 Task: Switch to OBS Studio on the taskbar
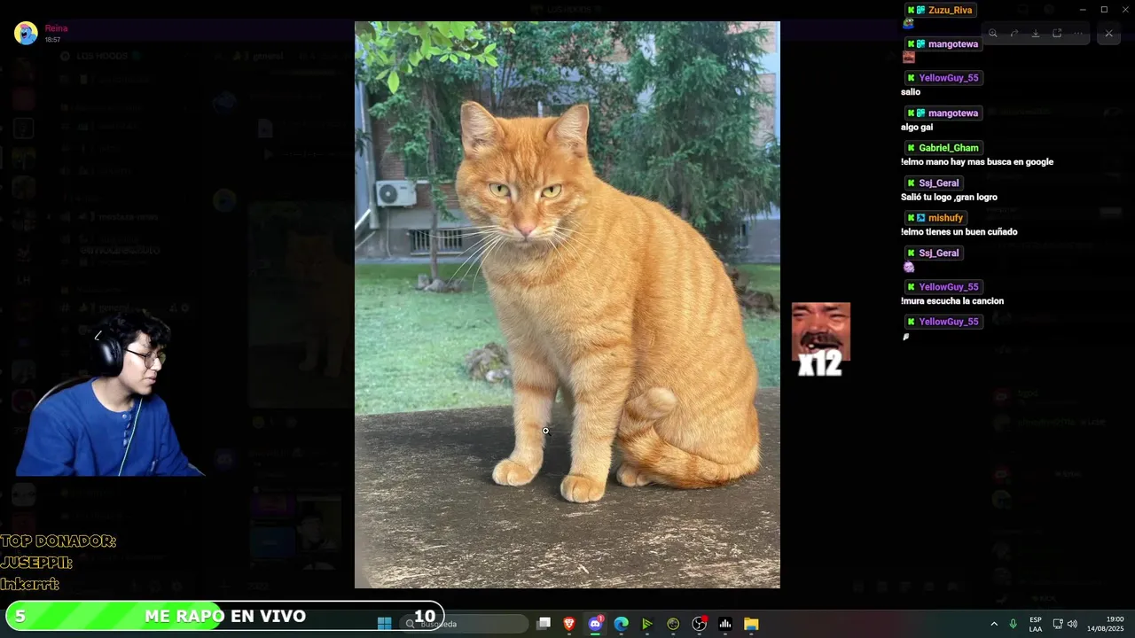[x=700, y=624]
